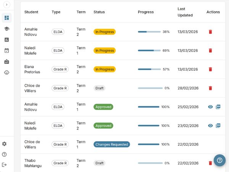Image resolution: width=229 pixels, height=172 pixels.
Task: Expand the sidebar with the chevron button
Action: (6, 5)
